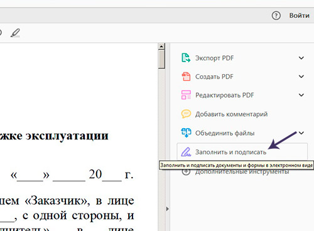Click the Combine Files blue icon
Image resolution: width=314 pixels, height=231 pixels.
(186, 132)
